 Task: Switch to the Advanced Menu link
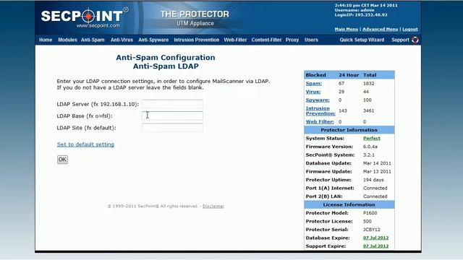click(380, 29)
